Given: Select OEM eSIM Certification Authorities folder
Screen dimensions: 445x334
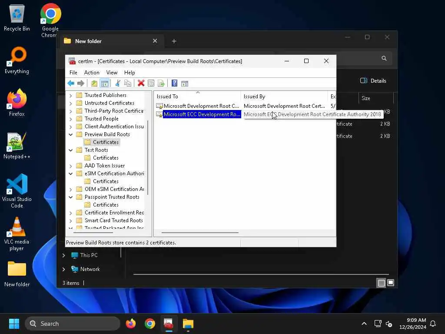Looking at the screenshot, I should [110, 189].
